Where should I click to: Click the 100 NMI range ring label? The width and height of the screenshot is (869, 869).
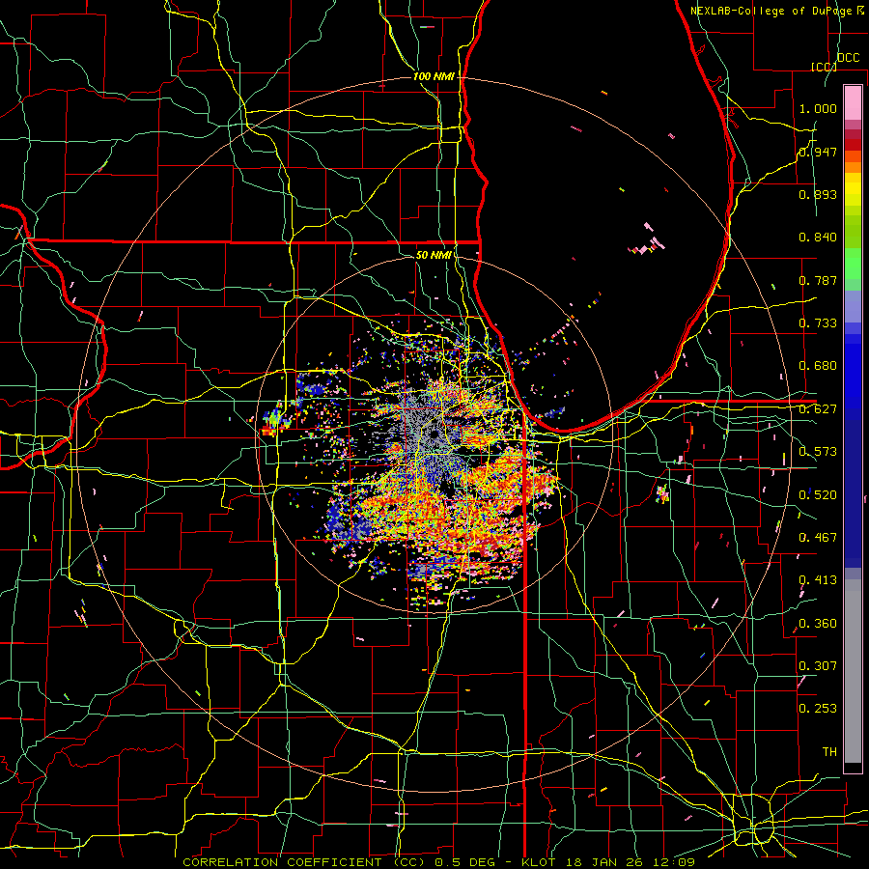click(434, 76)
